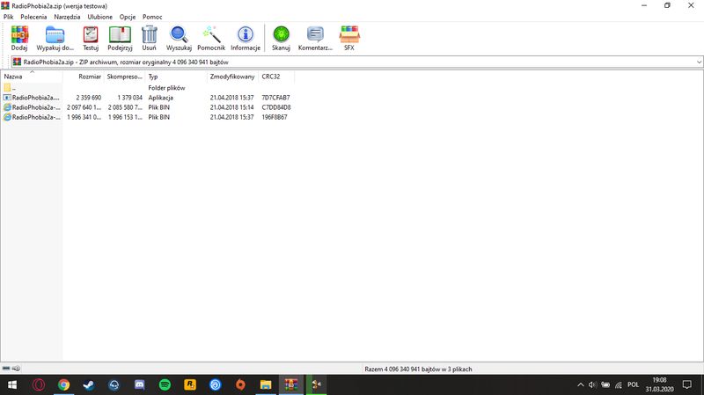The height and width of the screenshot is (395, 704).
Task: Show archive Informacje icon
Action: [246, 36]
